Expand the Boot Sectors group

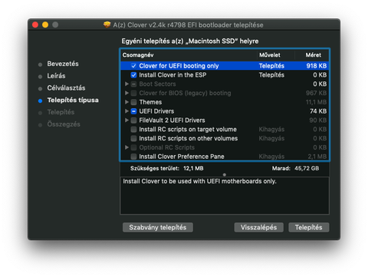(127, 84)
